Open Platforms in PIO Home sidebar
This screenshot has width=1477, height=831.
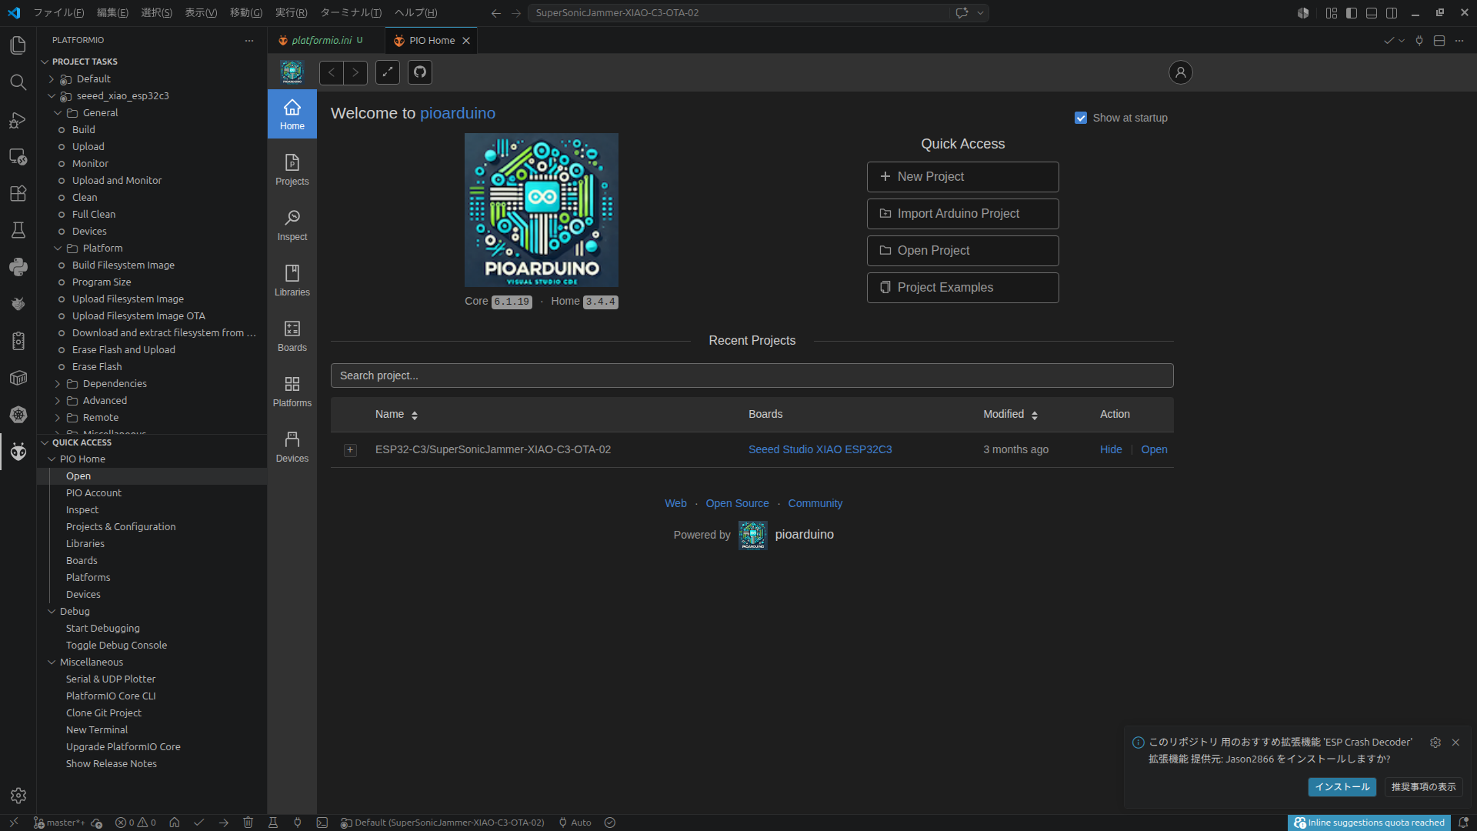coord(292,391)
